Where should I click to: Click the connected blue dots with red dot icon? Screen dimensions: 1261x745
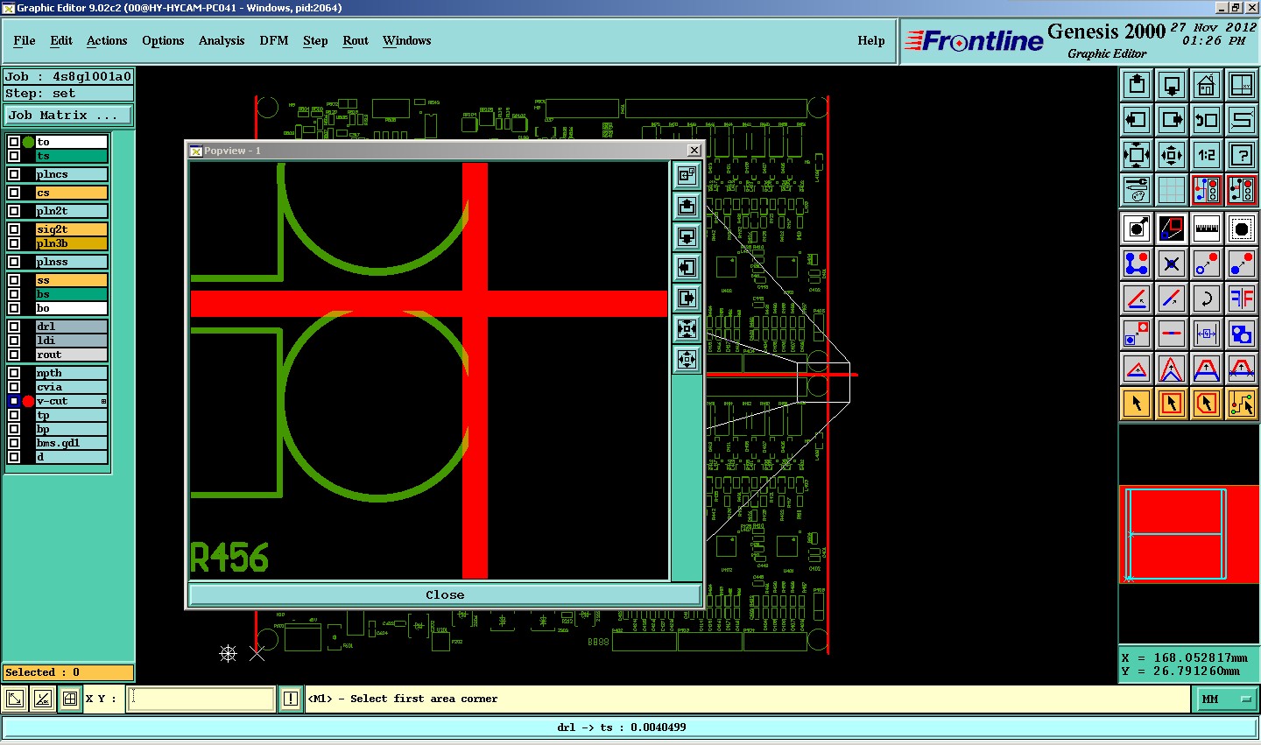coord(1137,264)
